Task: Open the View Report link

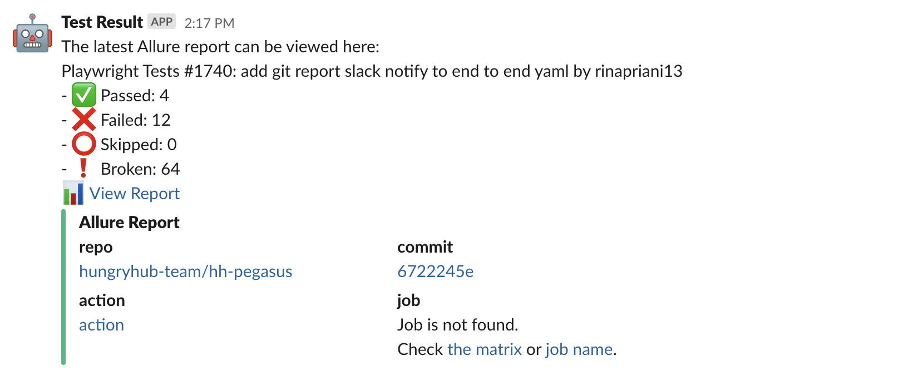Action: point(134,194)
